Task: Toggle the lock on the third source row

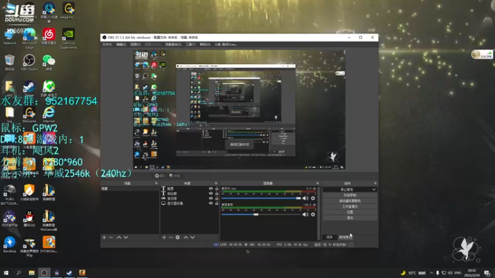Action: coord(217,198)
